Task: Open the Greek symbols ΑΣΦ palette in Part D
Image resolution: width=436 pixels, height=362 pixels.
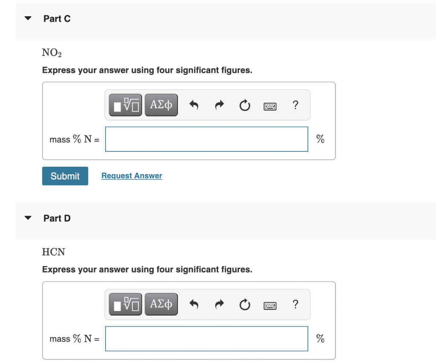Action: point(161,304)
